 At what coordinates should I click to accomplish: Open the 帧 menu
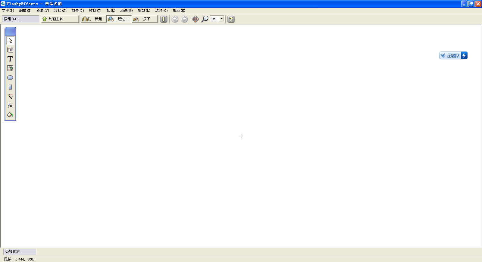111,11
